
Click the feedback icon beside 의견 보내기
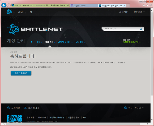[x=25, y=108]
